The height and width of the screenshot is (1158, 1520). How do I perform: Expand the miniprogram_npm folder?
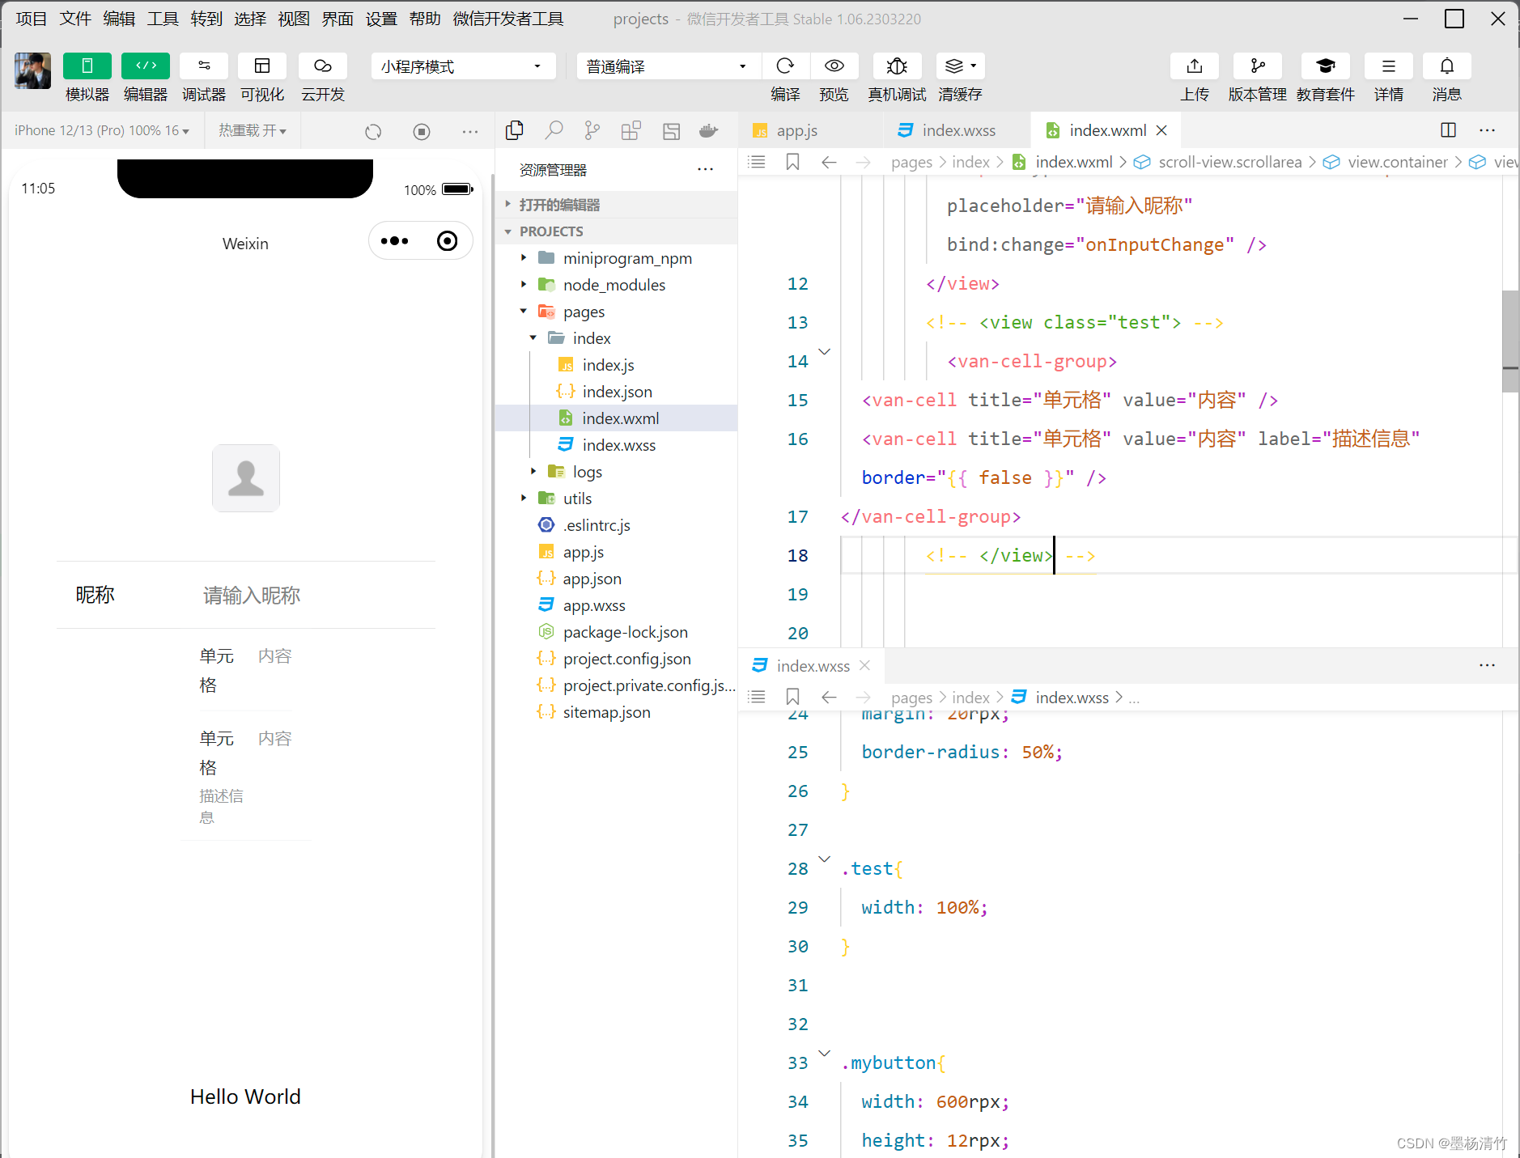[x=524, y=258]
